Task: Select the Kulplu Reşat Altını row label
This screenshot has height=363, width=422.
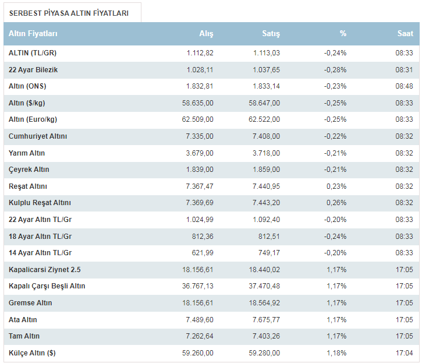Action: click(x=40, y=203)
